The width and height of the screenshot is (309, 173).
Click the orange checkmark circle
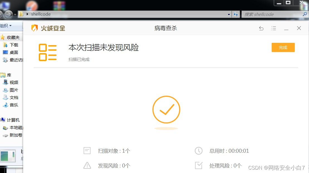(166, 109)
